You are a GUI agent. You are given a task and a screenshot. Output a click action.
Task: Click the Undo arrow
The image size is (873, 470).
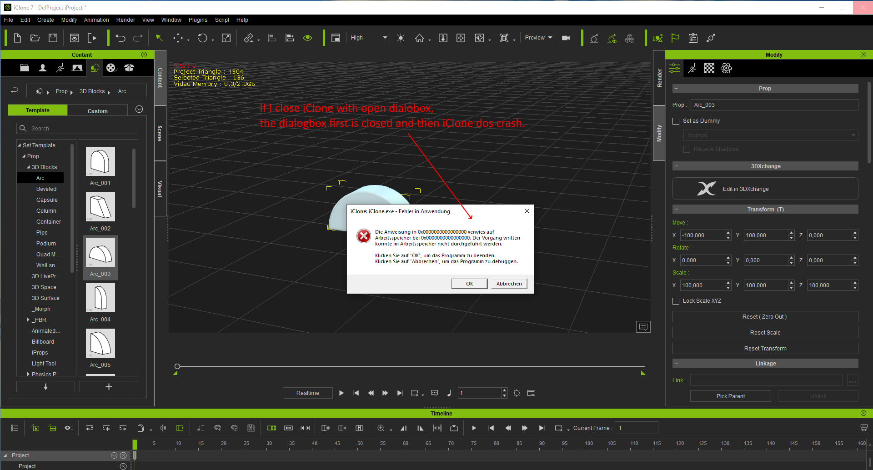click(x=120, y=38)
